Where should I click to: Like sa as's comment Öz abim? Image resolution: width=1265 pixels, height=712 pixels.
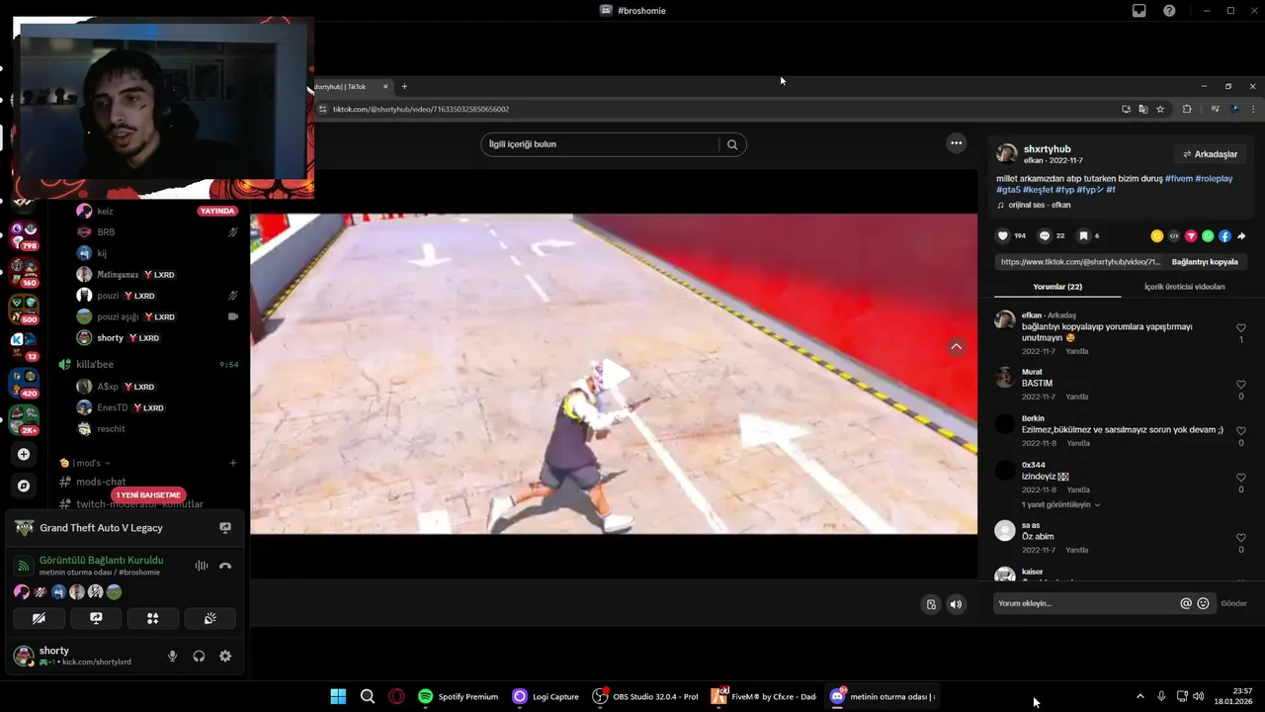click(x=1241, y=538)
